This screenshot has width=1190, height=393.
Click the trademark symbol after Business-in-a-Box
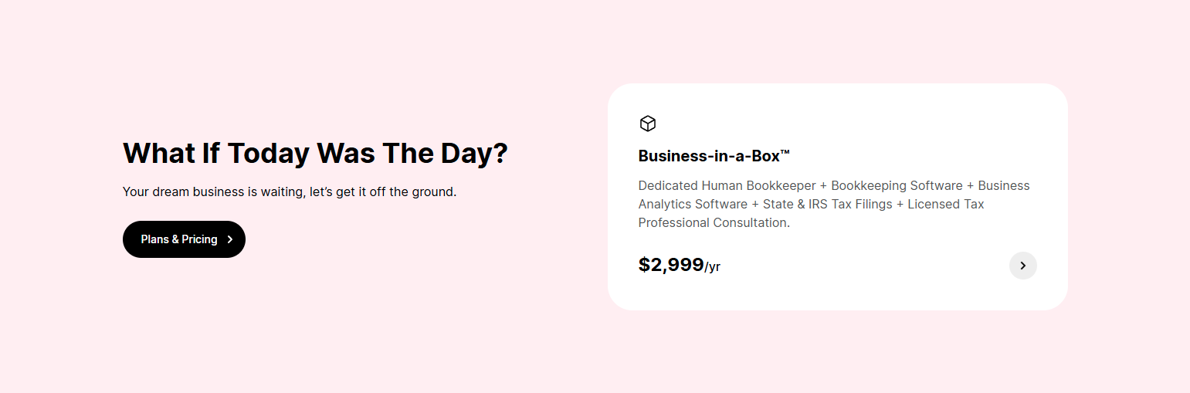tap(785, 153)
